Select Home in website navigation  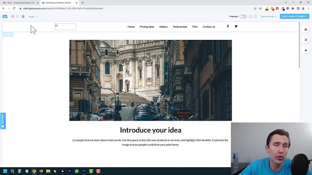point(131,27)
